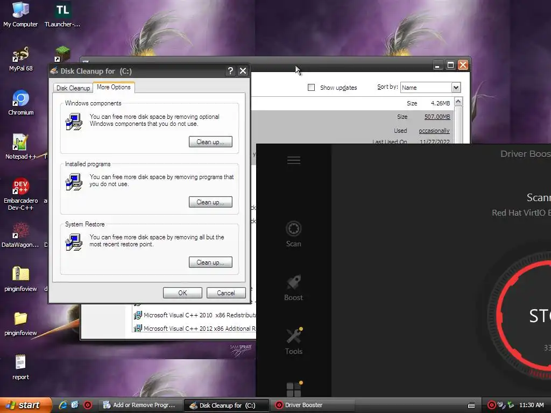This screenshot has width=551, height=413.
Task: Clean up Installed programs
Action: (x=210, y=202)
